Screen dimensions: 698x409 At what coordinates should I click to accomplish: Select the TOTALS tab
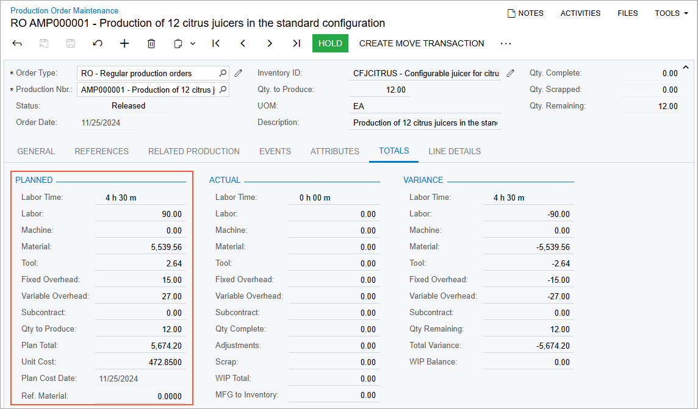[x=394, y=151]
